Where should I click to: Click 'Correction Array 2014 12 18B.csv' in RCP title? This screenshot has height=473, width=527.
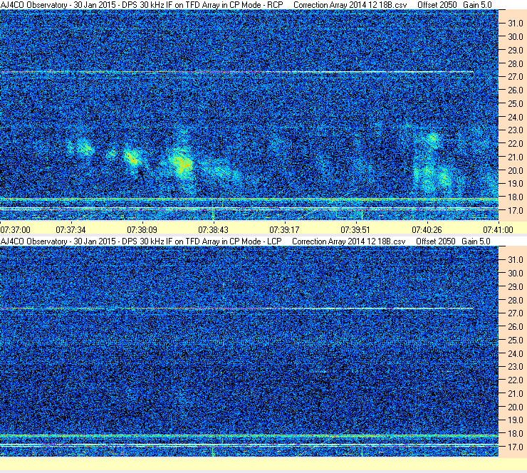coord(350,5)
